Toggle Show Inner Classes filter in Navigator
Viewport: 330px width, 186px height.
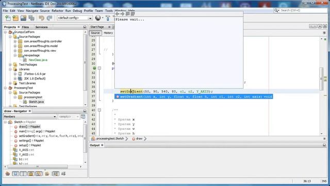click(x=39, y=174)
